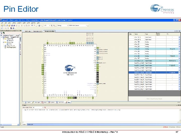Image resolution: width=181 pixels, height=135 pixels.
Task: Open the DMA tab
Action: click(44, 102)
